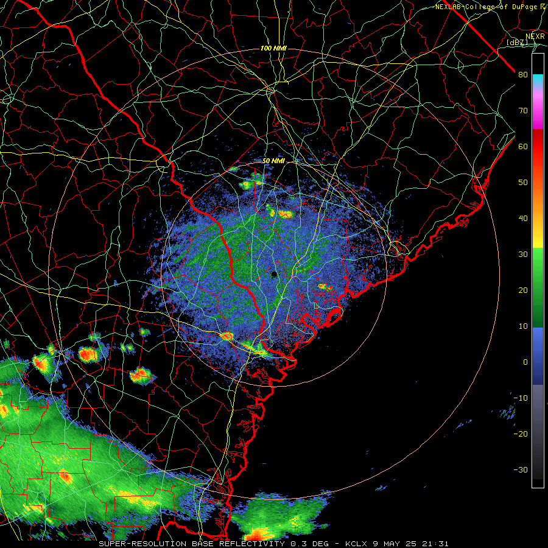Click the 10 value on the dBZ scale
The height and width of the screenshot is (548, 548).
point(523,326)
